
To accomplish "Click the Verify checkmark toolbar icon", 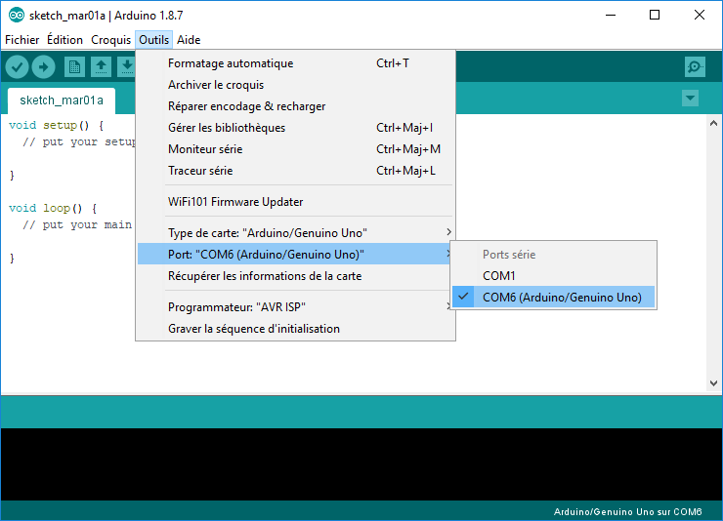I will point(17,67).
